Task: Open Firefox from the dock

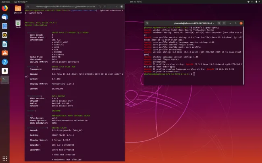Action: 5,8
